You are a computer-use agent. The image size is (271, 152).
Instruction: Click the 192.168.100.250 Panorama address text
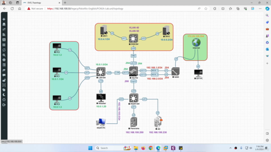pyautogui.click(x=135, y=132)
